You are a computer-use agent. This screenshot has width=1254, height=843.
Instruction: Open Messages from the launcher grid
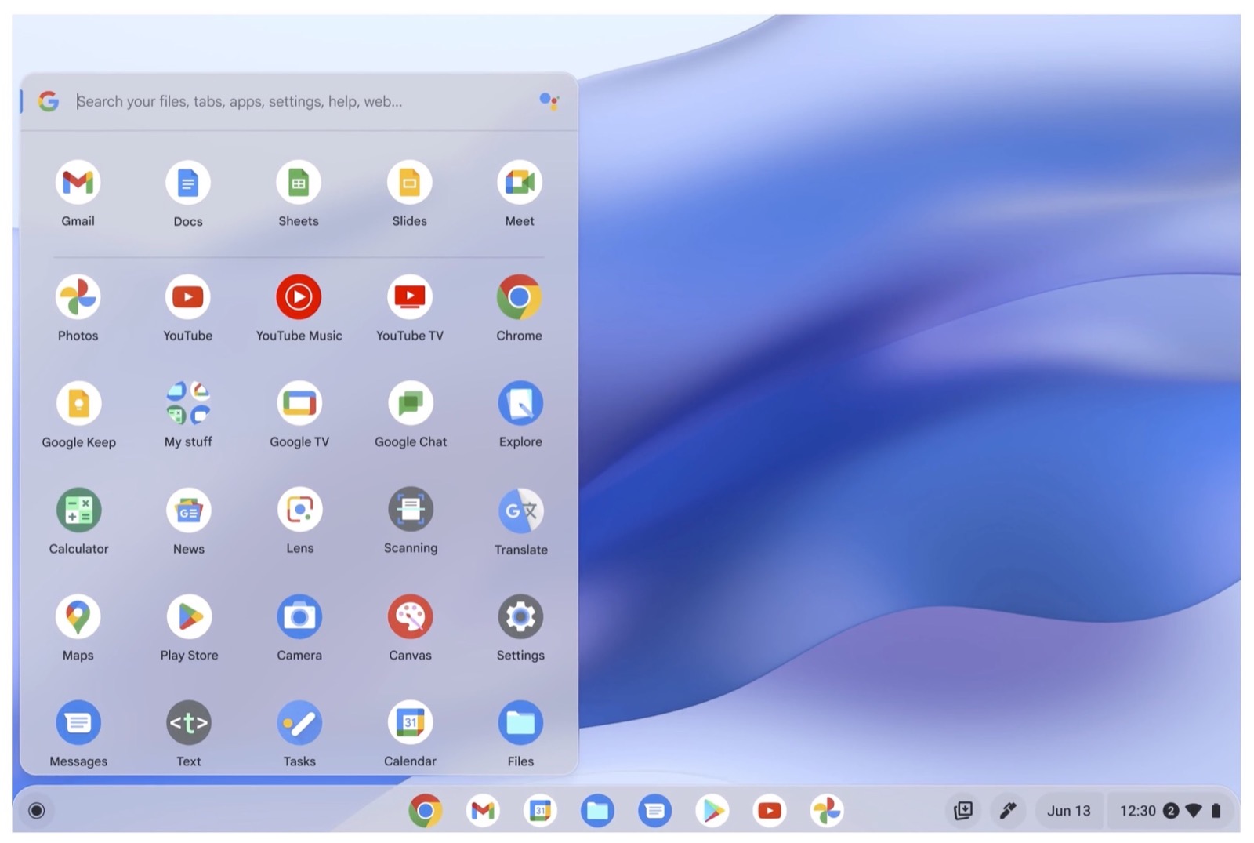[x=78, y=723]
